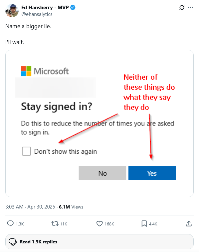Screen dimensions: 199x252
Task: Click the 168K likes count
Action: [109, 224]
